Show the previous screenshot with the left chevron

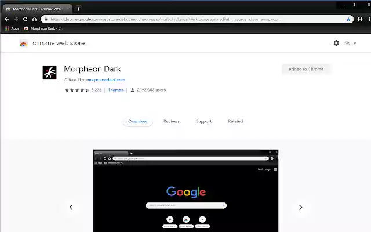coord(71,208)
